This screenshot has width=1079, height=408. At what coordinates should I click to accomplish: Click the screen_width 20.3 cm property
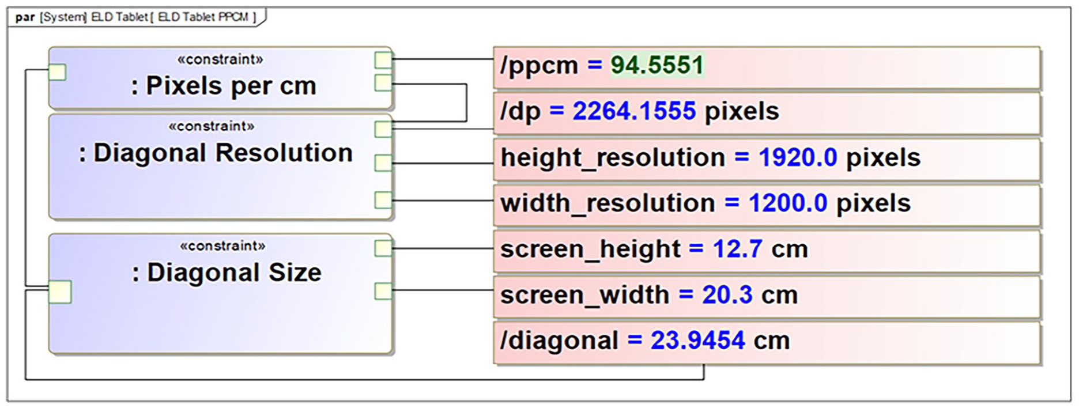point(767,296)
